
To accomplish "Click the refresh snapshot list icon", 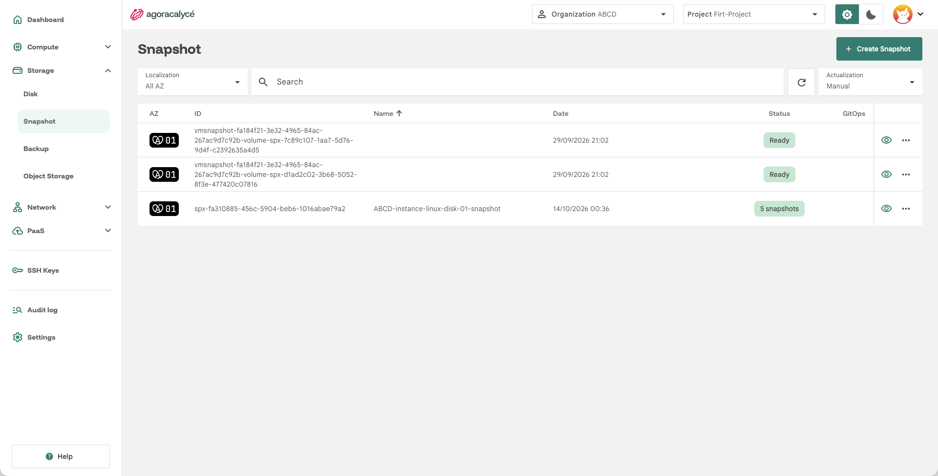I will (x=801, y=82).
